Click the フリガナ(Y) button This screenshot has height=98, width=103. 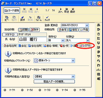tap(10, 35)
